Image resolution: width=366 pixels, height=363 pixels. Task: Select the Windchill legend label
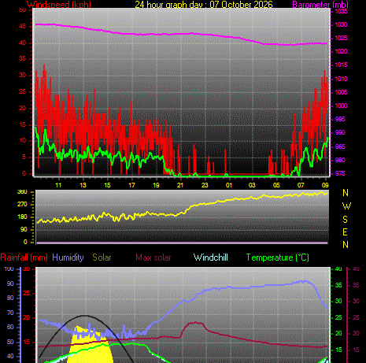pos(211,257)
